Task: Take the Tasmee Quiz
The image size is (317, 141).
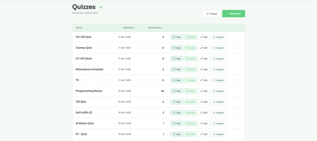Action: click(x=177, y=48)
